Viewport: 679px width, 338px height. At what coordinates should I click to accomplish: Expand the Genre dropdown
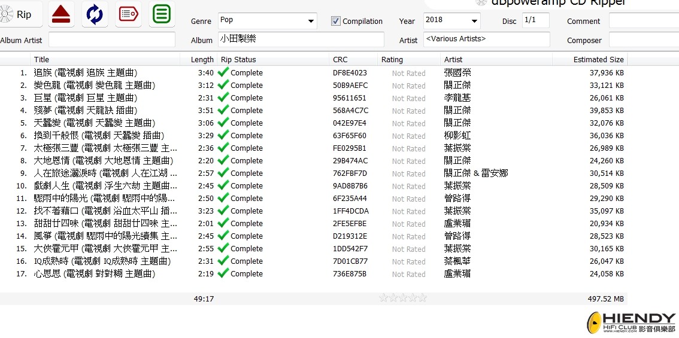311,21
